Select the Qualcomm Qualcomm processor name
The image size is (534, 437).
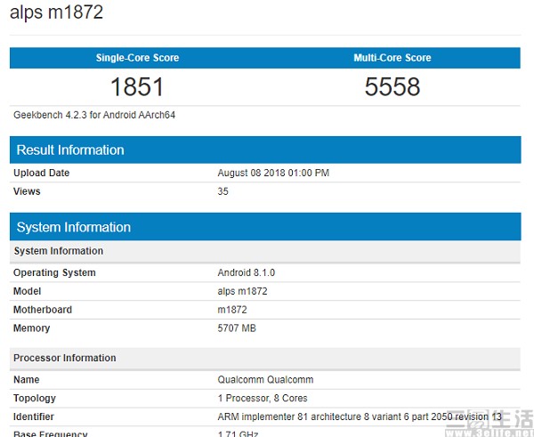click(265, 380)
